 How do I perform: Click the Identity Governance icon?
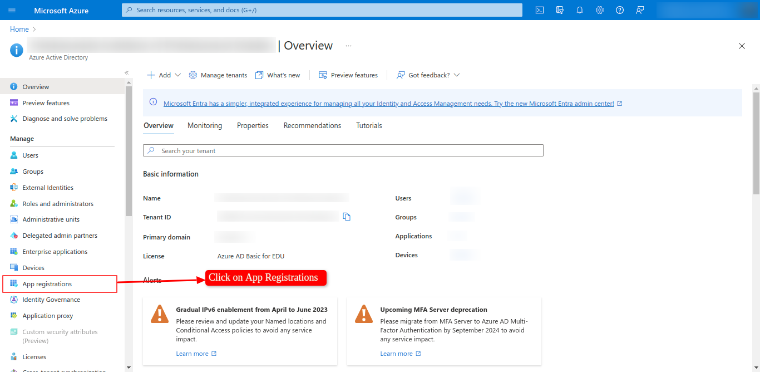pos(14,300)
